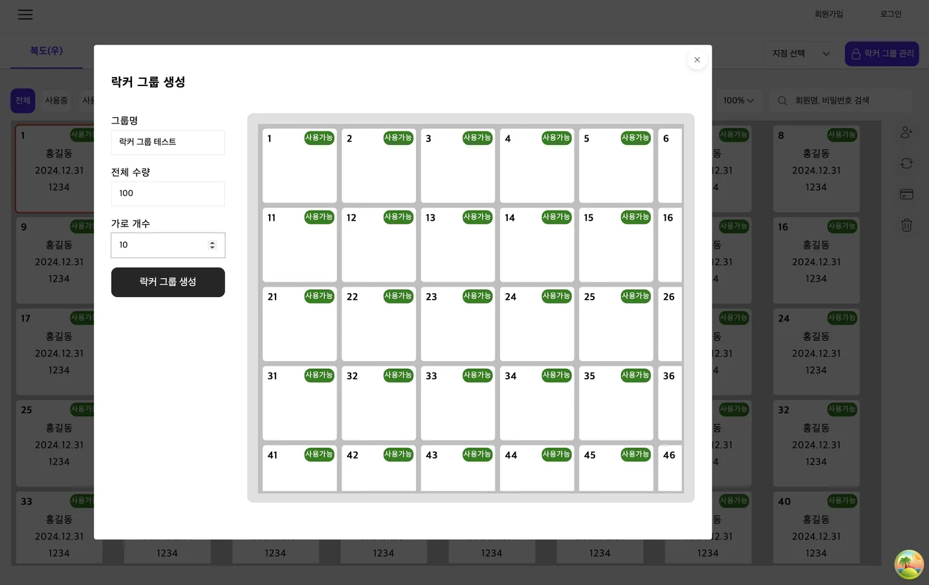The width and height of the screenshot is (929, 585).
Task: Click the refresh icon in right sidebar
Action: [x=906, y=163]
